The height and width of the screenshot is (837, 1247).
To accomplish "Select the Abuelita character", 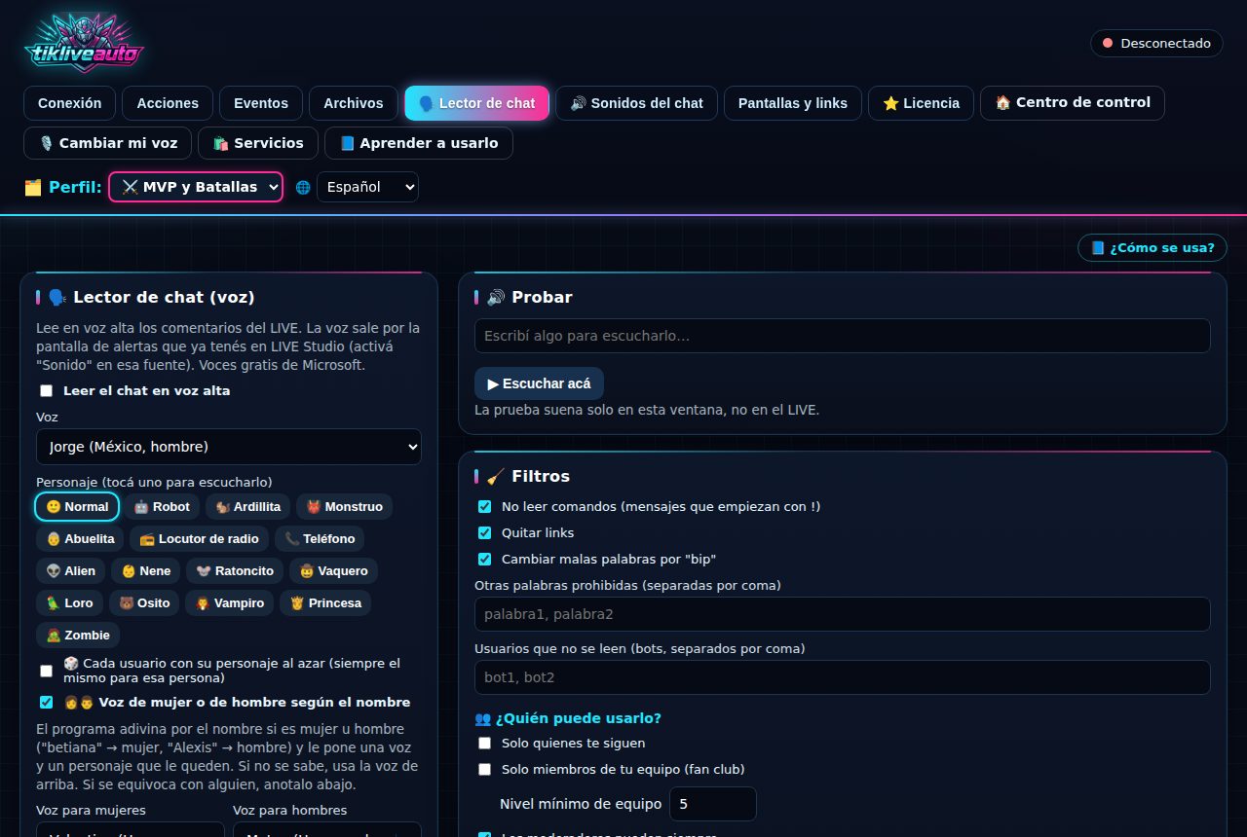I will (x=80, y=538).
